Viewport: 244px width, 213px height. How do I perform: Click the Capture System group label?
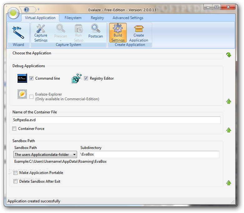tap(68, 45)
